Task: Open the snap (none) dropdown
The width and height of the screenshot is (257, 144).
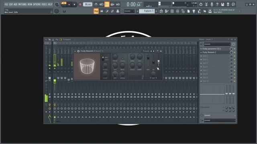Action: tap(129, 11)
